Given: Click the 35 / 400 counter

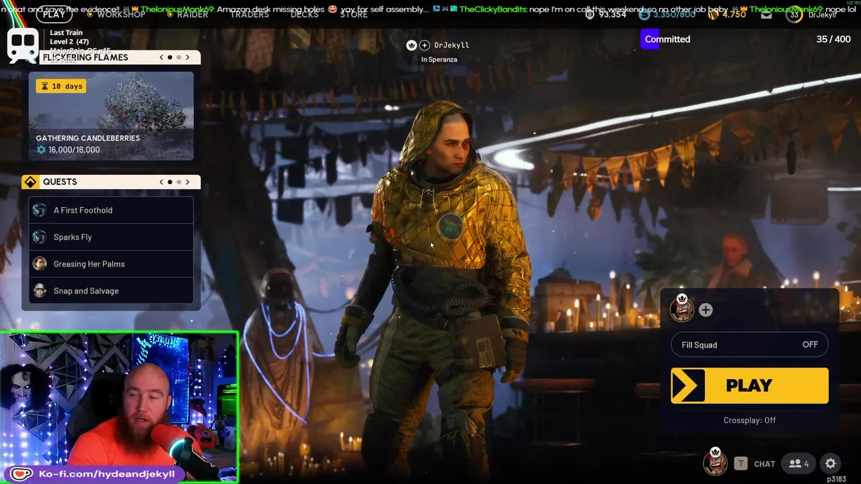Looking at the screenshot, I should pyautogui.click(x=833, y=39).
